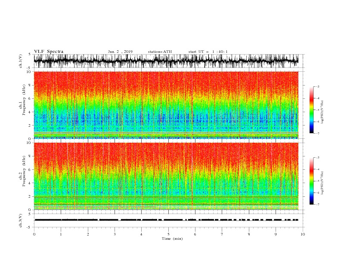
Task: Click the "VLF Spectra" plot title
Action: 49,52
